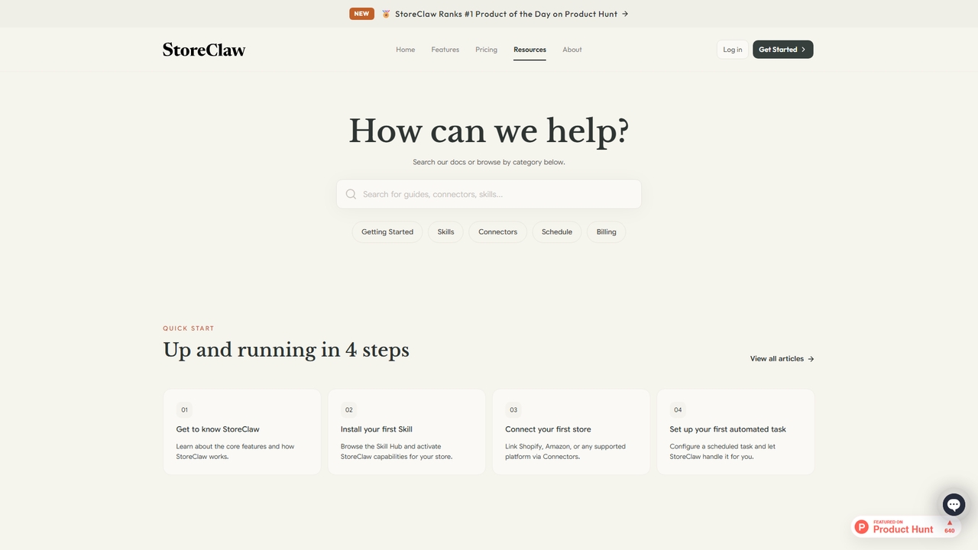978x550 pixels.
Task: Select the Schedule category chip
Action: [557, 232]
